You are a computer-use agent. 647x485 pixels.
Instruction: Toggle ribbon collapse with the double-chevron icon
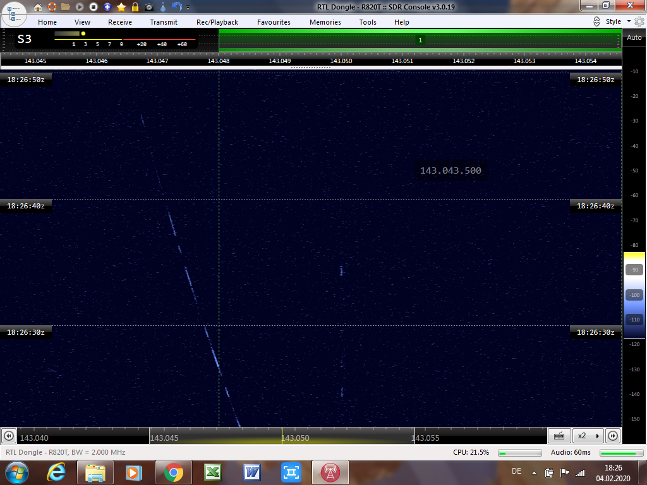596,22
